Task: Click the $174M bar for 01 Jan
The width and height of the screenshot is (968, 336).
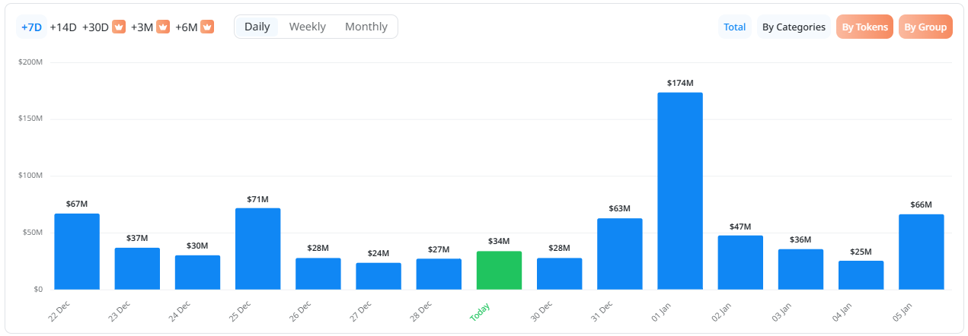Action: pyautogui.click(x=680, y=190)
